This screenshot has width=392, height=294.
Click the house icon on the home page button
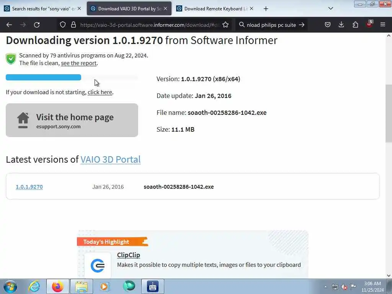point(23,120)
